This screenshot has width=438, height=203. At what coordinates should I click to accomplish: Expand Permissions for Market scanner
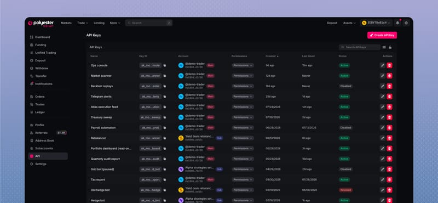pos(243,76)
